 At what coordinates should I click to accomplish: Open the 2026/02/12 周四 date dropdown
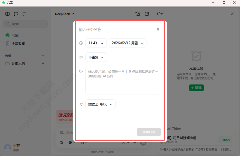click(x=128, y=43)
